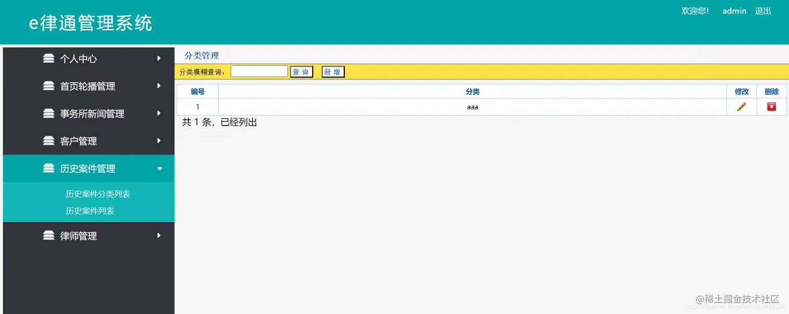Click the 欢迎您! greeting text
This screenshot has height=314, width=789.
pos(695,11)
